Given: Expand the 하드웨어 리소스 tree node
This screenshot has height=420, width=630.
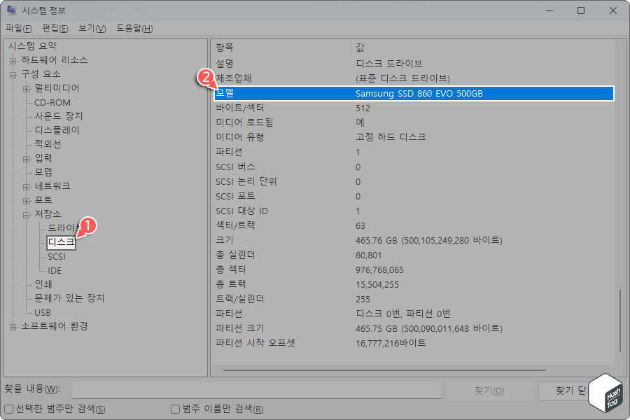Looking at the screenshot, I should [13, 60].
